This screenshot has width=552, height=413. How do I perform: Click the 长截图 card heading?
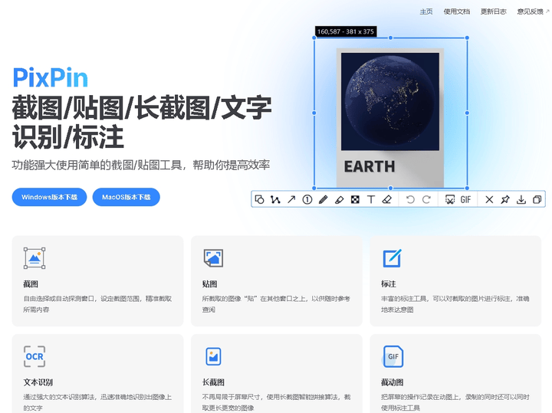pos(213,382)
